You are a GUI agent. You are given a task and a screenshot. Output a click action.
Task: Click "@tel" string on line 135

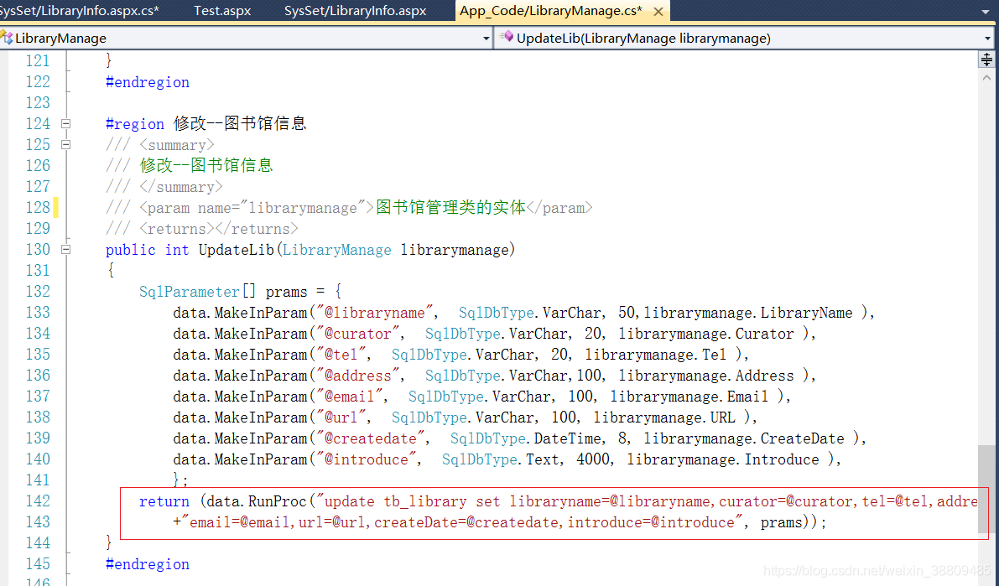click(x=341, y=354)
